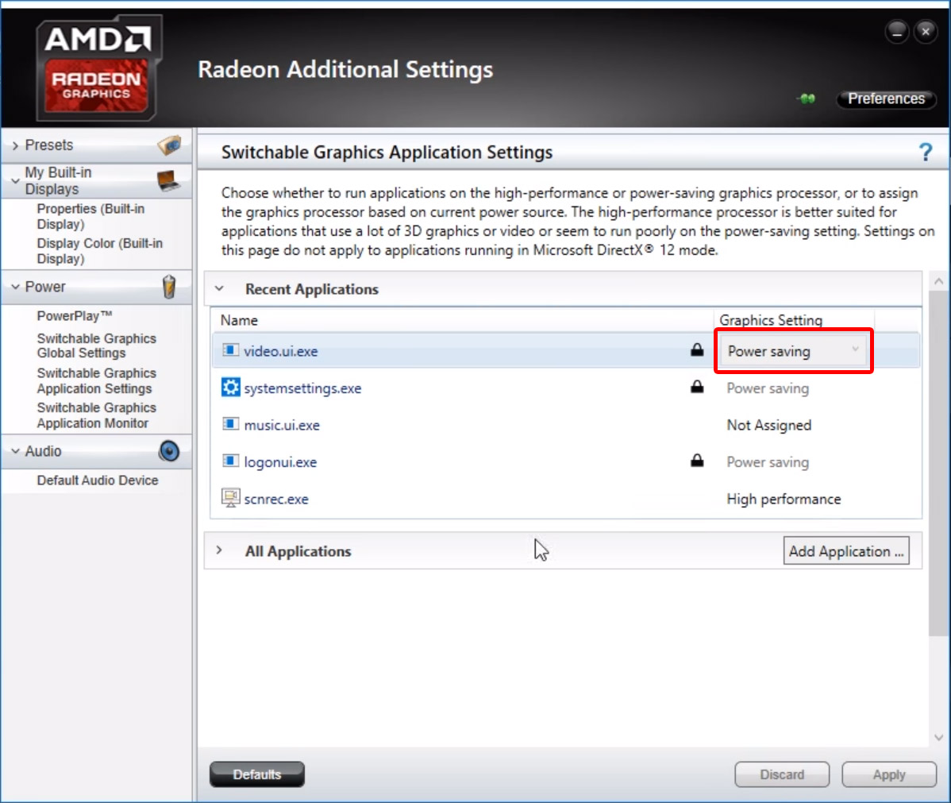Open the Preferences menu
This screenshot has width=951, height=803.
click(x=886, y=99)
